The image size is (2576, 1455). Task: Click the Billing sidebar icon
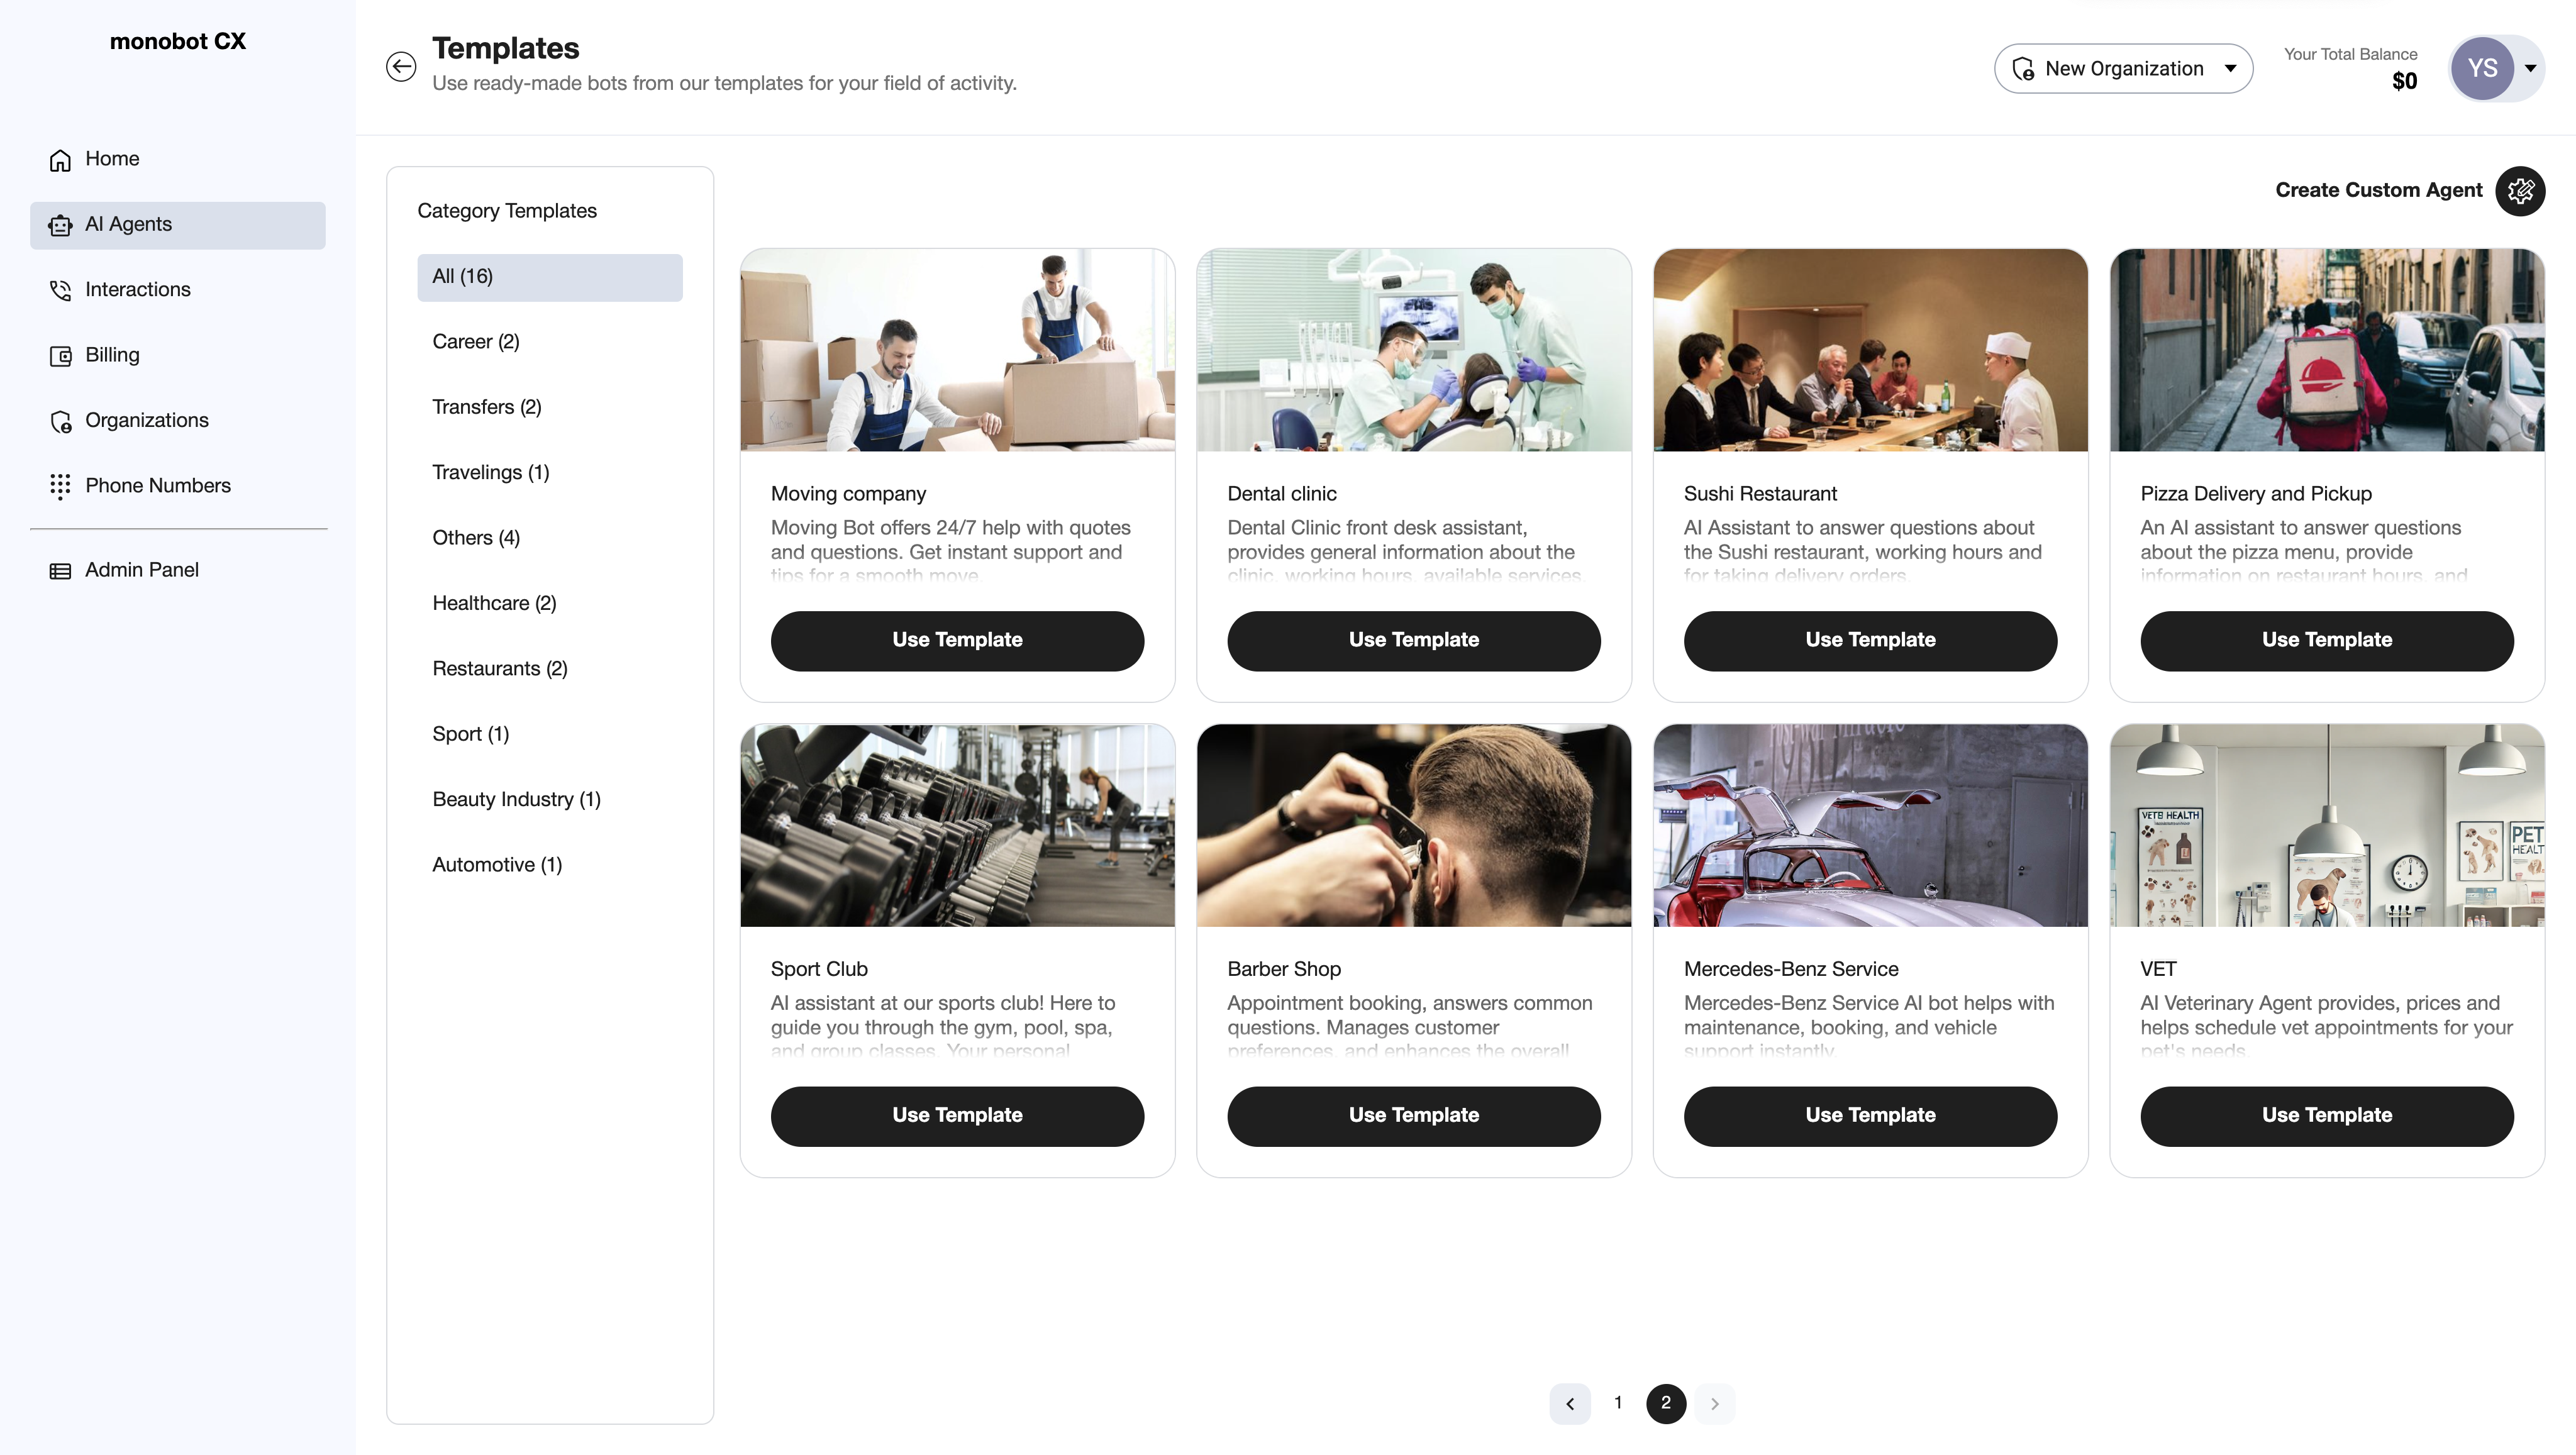[x=60, y=353]
